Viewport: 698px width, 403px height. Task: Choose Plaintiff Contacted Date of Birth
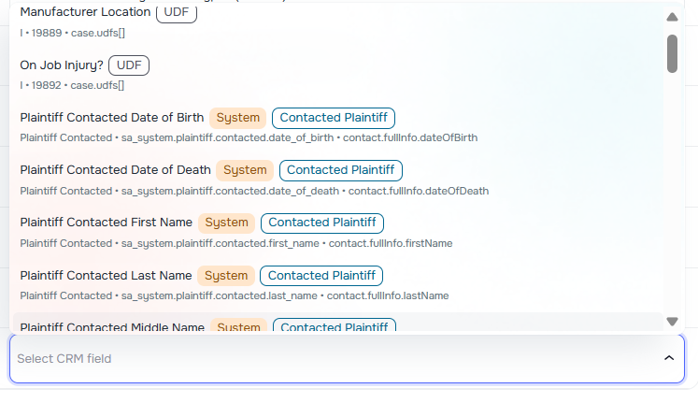point(111,118)
